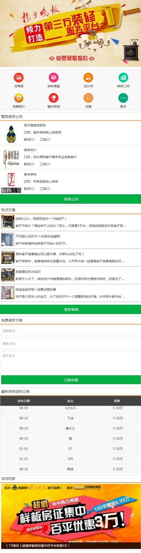Screen dimensions: 141x553
Task: Focus the 联系方式 input field
Action: tap(71, 344)
